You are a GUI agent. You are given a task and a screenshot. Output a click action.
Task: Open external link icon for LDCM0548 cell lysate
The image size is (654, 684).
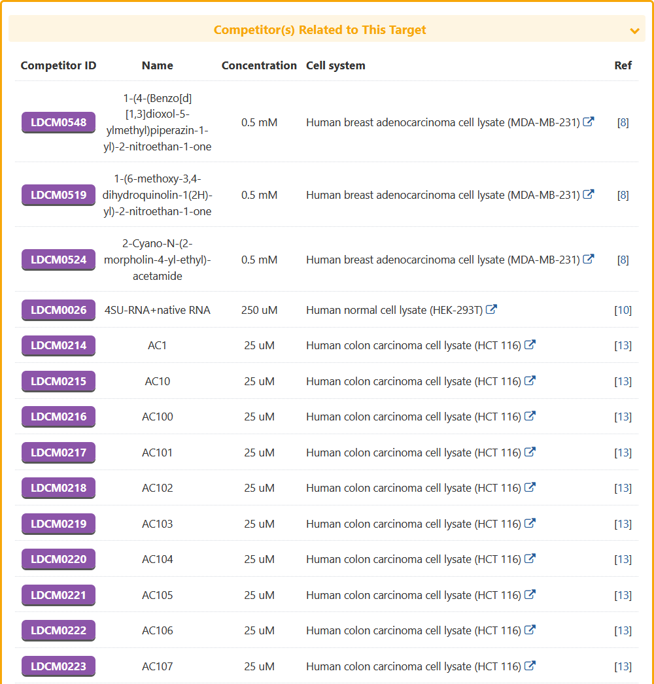click(589, 122)
